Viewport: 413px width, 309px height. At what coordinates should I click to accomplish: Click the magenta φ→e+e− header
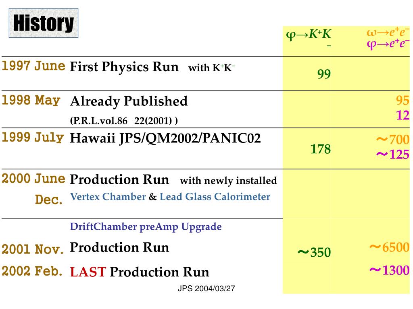click(x=388, y=43)
